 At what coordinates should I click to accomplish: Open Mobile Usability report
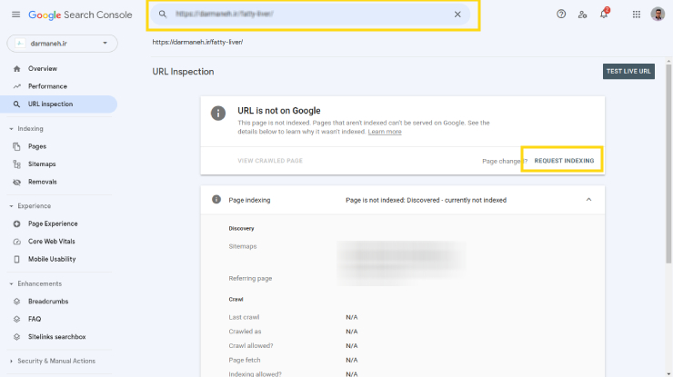52,259
